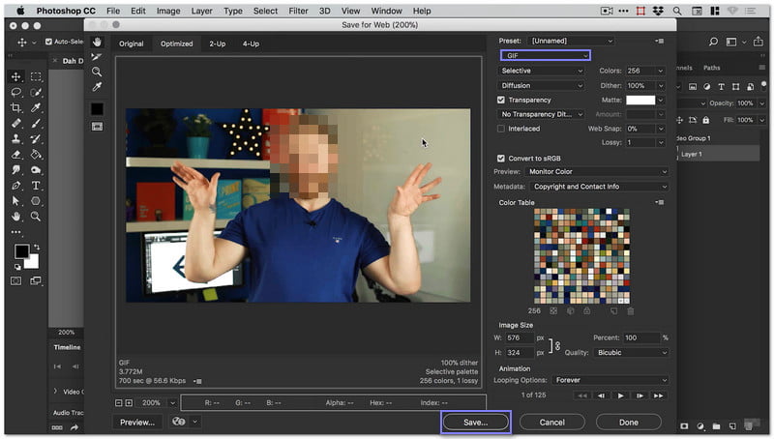Screen dimensions: 774x439
Task: Swap foreground and background colors
Action: [37, 247]
